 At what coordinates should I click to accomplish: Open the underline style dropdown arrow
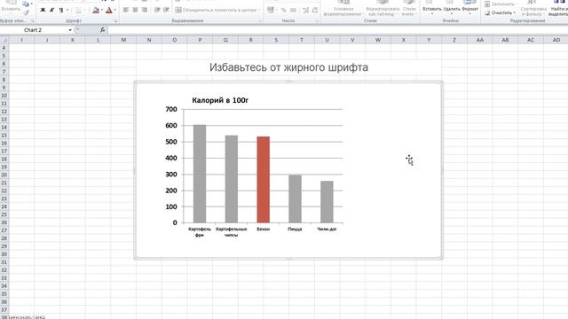point(67,10)
